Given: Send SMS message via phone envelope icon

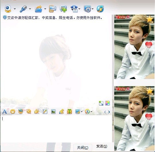Looking at the screenshot, I should tap(53, 9).
